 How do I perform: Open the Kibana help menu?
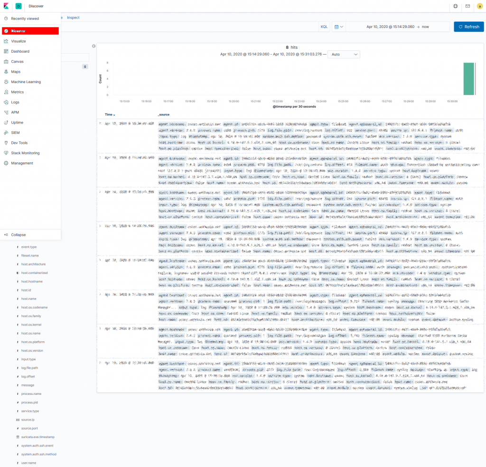click(455, 7)
